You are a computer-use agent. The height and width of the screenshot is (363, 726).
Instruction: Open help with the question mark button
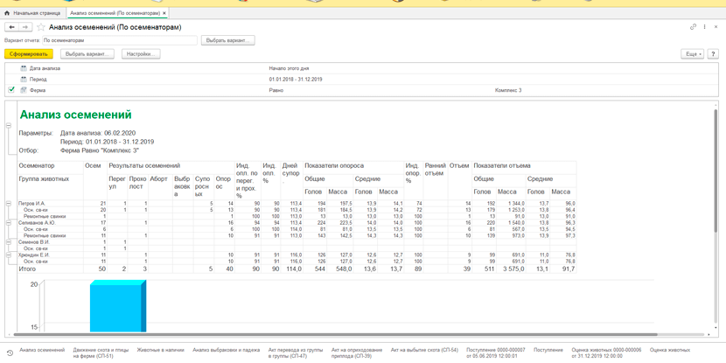pos(712,54)
